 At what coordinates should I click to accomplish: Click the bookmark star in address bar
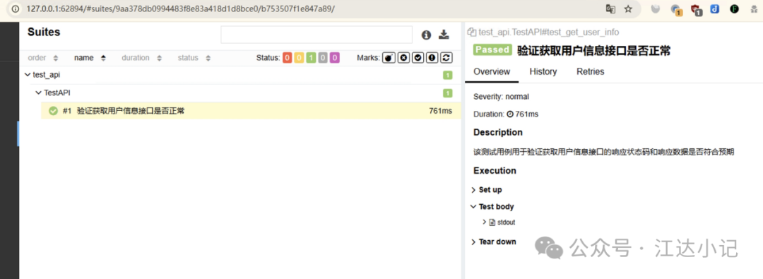click(x=628, y=8)
